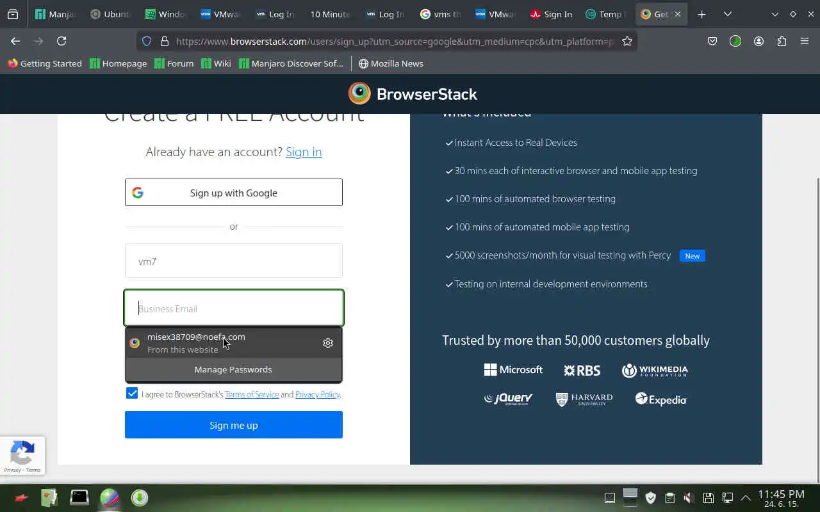Viewport: 820px width, 512px height.
Task: Click the taskbar clock showing 11:45 PM
Action: [x=781, y=498]
